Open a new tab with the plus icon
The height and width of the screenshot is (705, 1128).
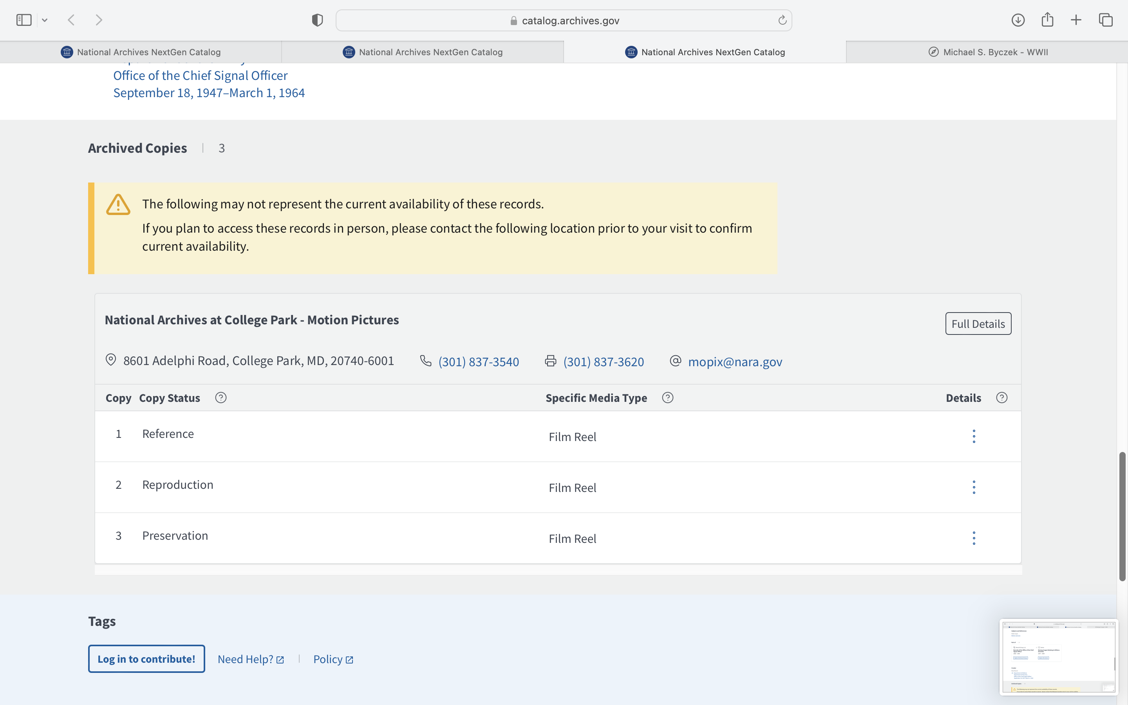(x=1076, y=20)
